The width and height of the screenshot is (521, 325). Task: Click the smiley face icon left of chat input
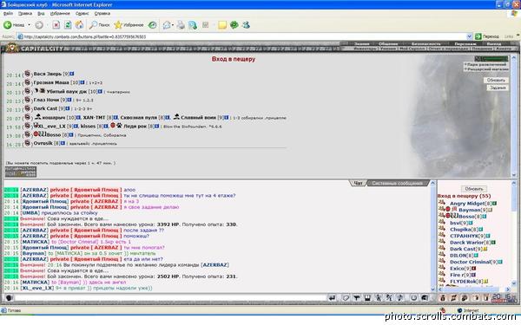[x=9, y=298]
